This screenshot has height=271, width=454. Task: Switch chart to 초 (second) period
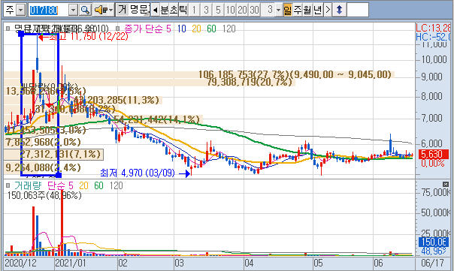pyautogui.click(x=174, y=10)
